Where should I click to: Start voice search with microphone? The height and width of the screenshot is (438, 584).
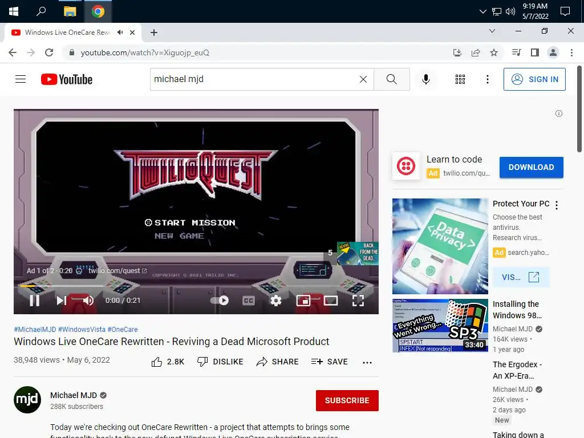(x=425, y=79)
